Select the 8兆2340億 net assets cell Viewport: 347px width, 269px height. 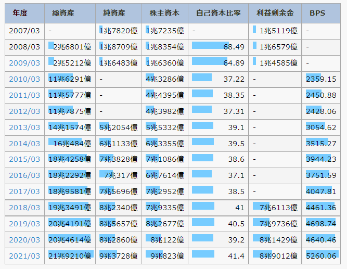pos(119,208)
